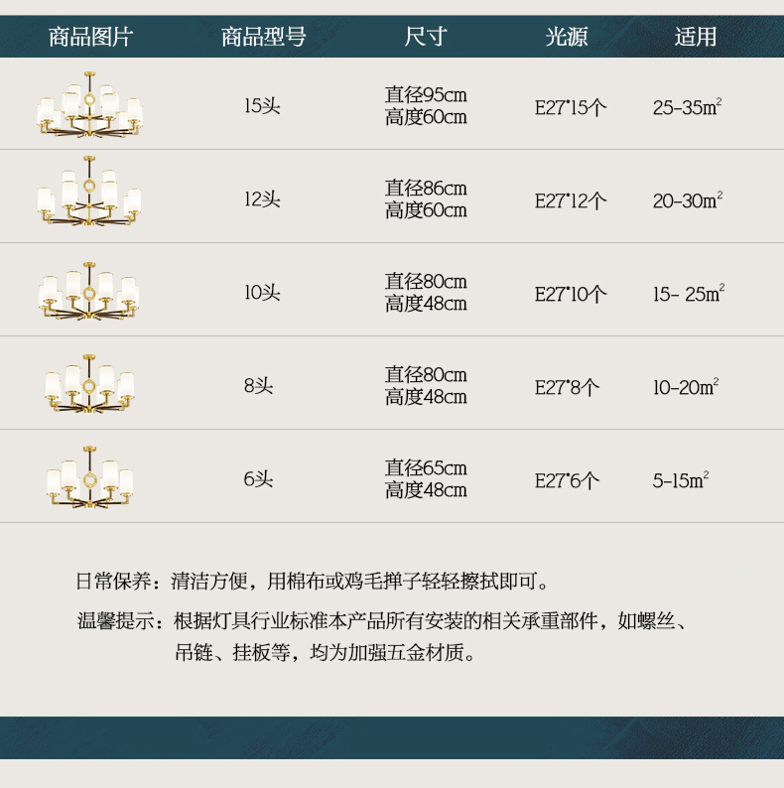Click the 5-15m² applicable area text
This screenshot has width=784, height=788.
click(681, 480)
